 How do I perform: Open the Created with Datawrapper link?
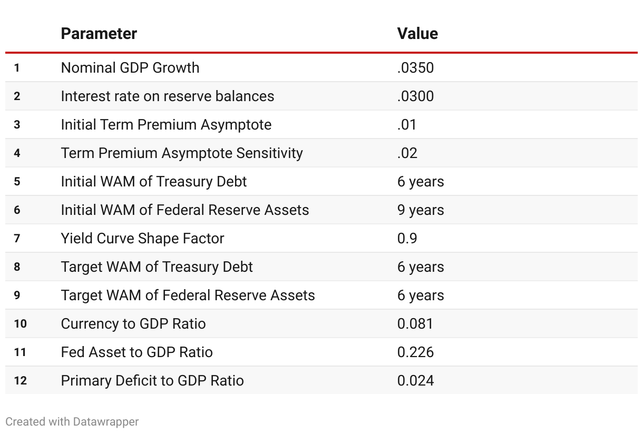point(72,421)
